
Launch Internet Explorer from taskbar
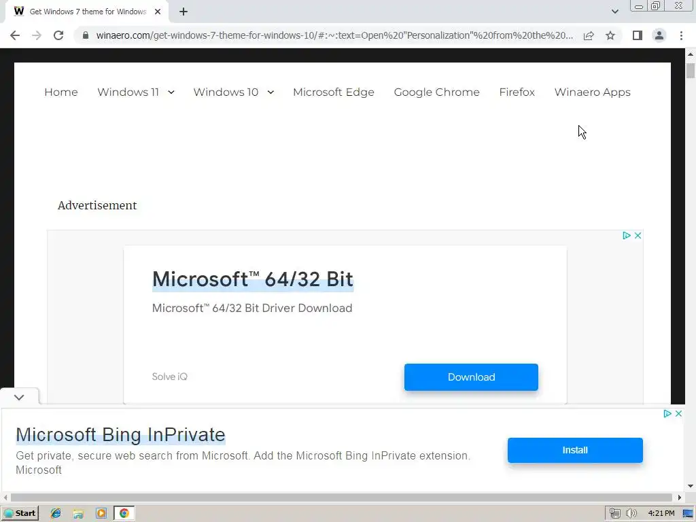click(x=56, y=513)
